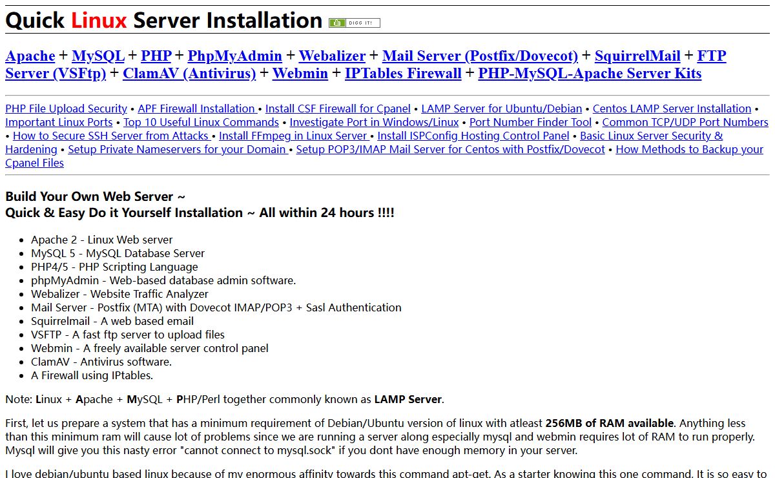775x478 pixels.
Task: Click the phpMyAdmin list item
Action: (163, 280)
